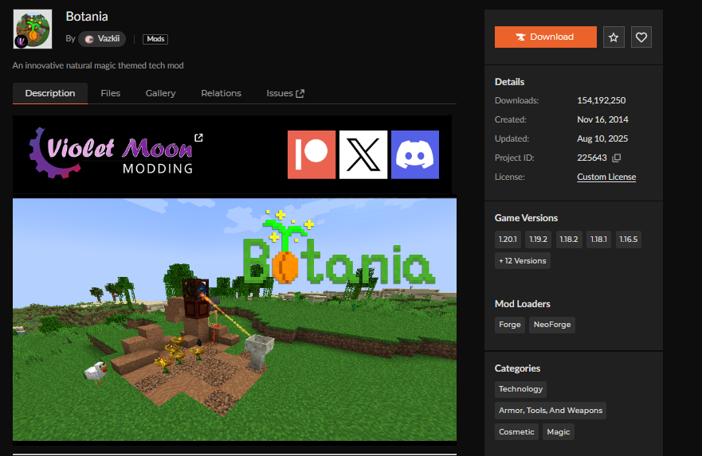
Task: Switch to the Files tab
Action: [110, 93]
